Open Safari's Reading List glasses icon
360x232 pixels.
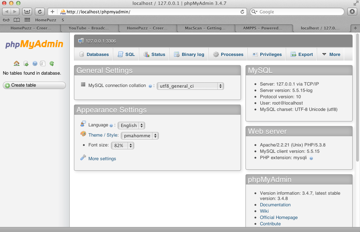[x=6, y=20]
